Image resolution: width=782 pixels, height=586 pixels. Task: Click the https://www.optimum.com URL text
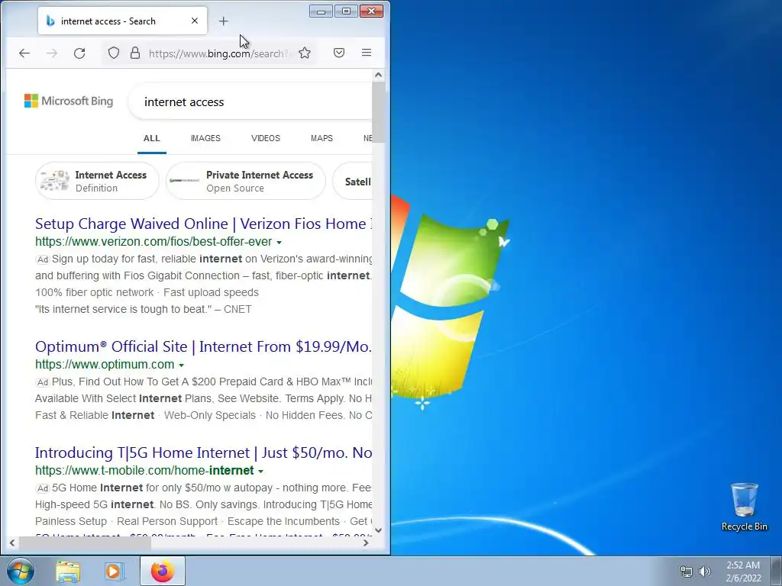point(105,364)
